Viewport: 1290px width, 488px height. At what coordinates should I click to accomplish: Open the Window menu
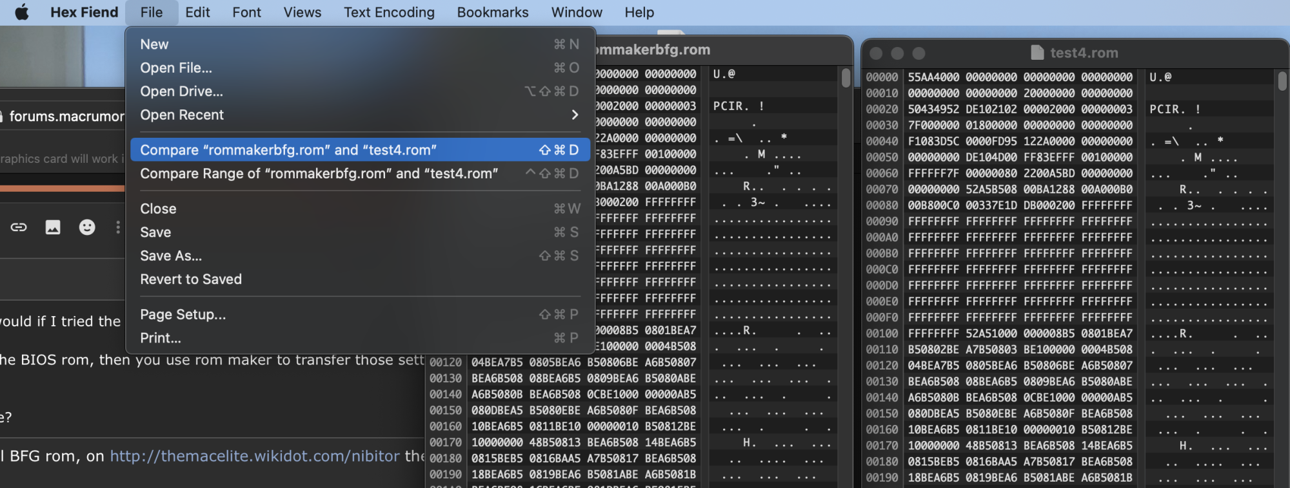coord(577,12)
